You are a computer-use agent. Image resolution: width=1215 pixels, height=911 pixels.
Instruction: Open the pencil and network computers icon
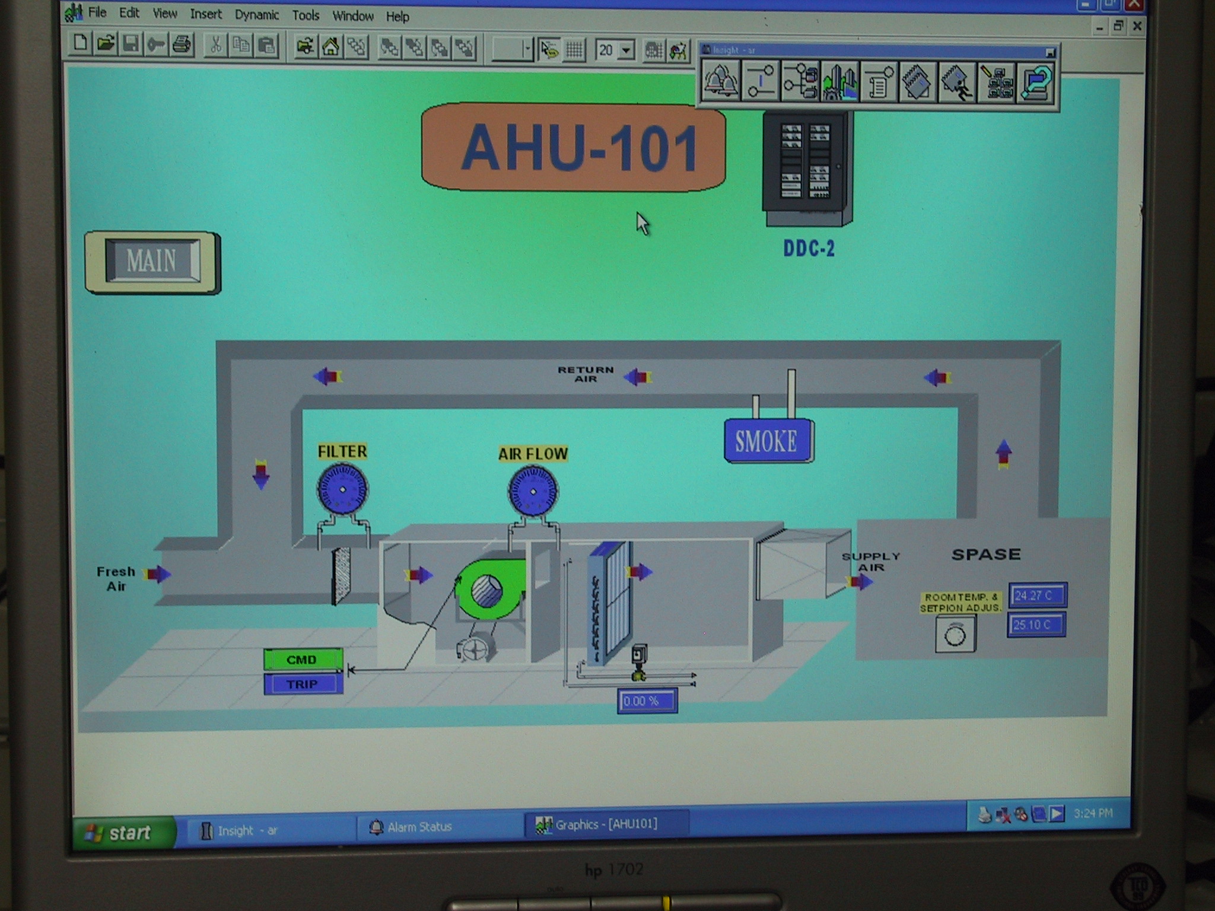(997, 83)
